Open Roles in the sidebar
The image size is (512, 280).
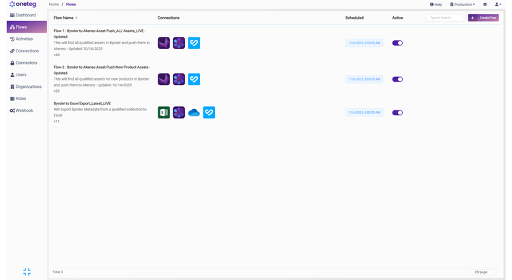coord(18,98)
